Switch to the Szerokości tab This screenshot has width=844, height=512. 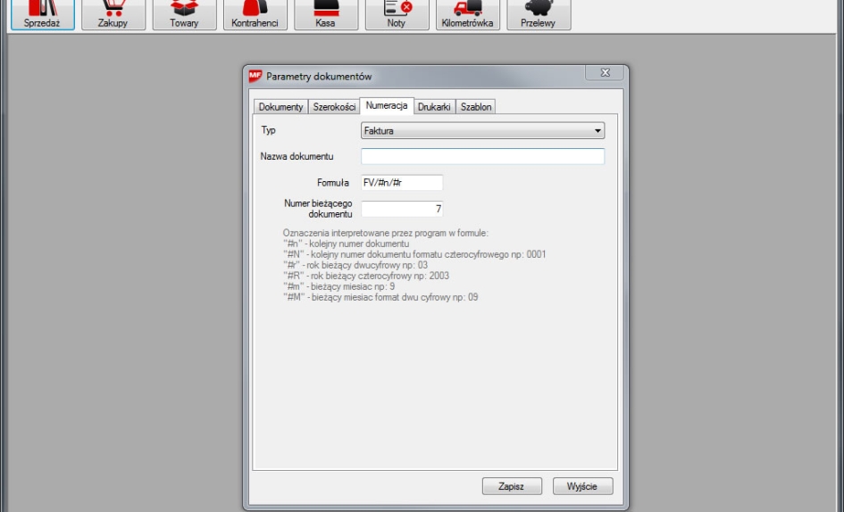tap(333, 107)
